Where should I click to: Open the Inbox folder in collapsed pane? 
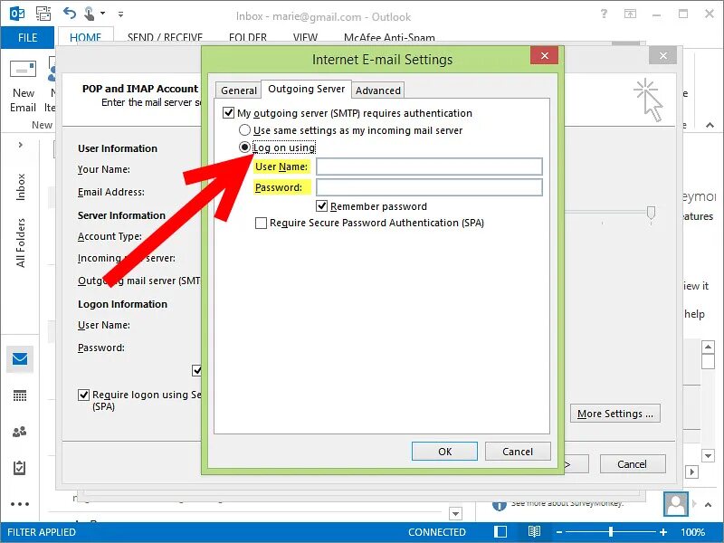20,187
